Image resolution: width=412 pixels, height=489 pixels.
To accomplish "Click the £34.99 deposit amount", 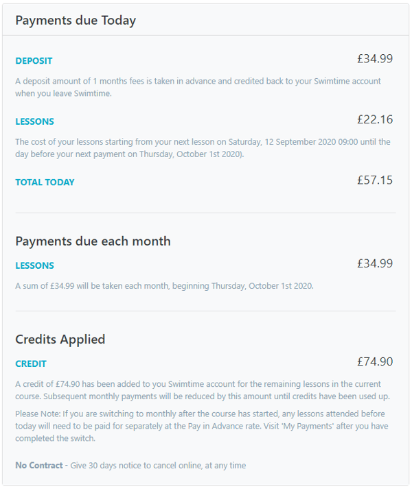I will [375, 58].
